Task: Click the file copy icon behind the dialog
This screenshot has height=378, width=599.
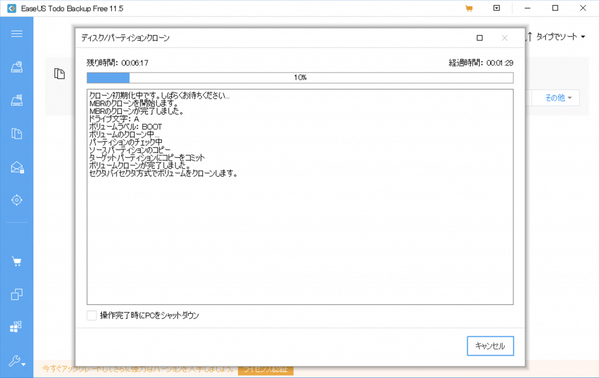Action: coord(59,74)
